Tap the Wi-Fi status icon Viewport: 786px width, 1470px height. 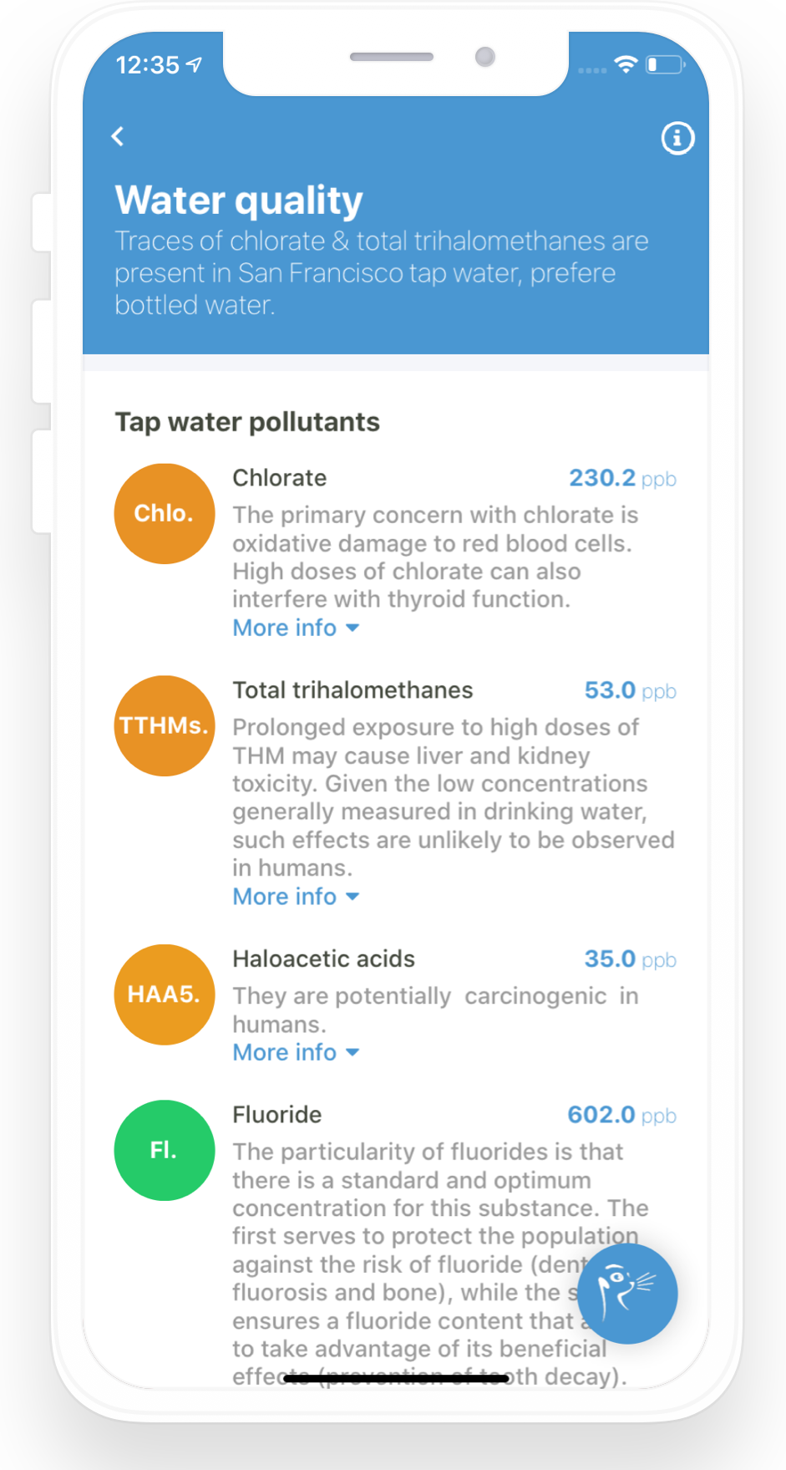coord(626,64)
